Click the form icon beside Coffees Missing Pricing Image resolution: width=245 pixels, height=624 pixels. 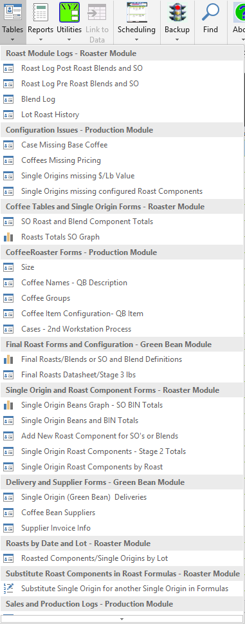8,160
